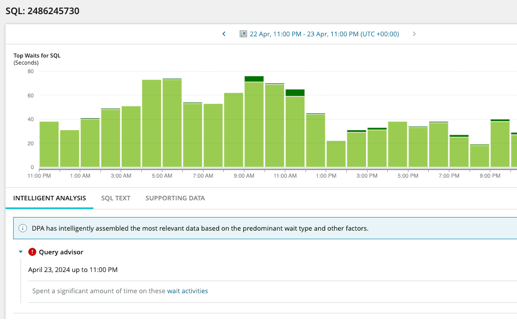Image resolution: width=517 pixels, height=323 pixels.
Task: Click the red alert icon next to Query advisor
Action: 31,252
